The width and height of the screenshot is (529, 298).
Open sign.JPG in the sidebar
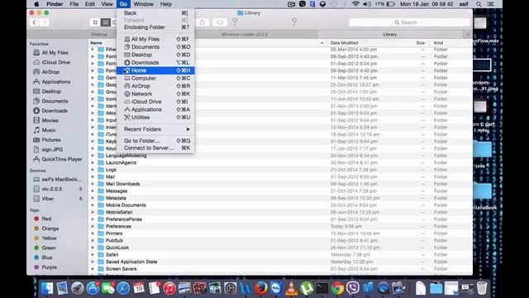(x=48, y=149)
